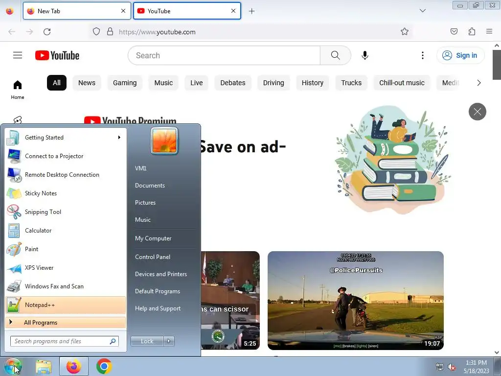Open shutdown options arrow beside Lock

(x=169, y=341)
